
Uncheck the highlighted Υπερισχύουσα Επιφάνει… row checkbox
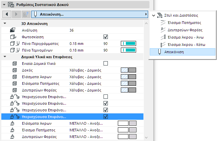click(x=106, y=116)
